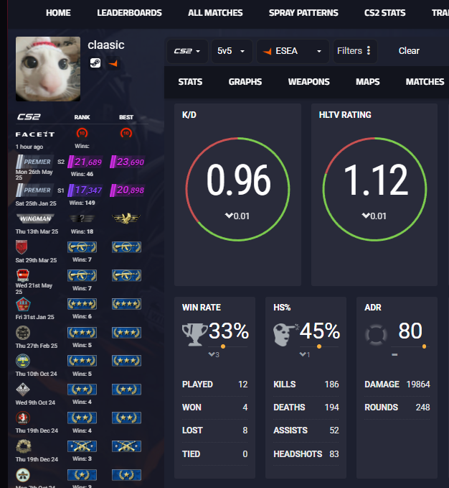Switch to the MATCHES tab
Image resolution: width=449 pixels, height=488 pixels.
coord(425,82)
